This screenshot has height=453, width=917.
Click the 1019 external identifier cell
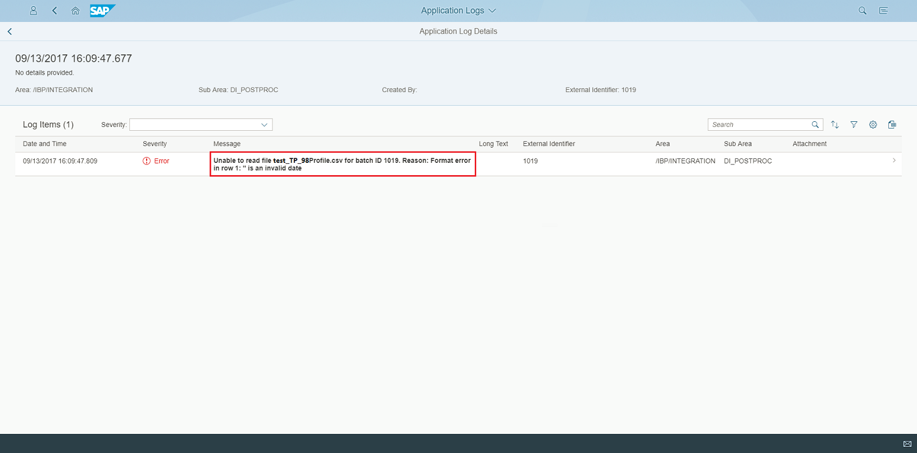(530, 161)
